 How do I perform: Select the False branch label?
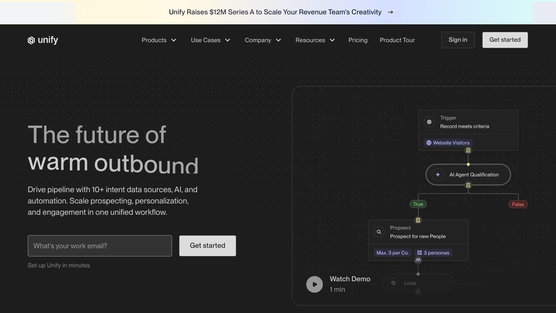tap(518, 204)
